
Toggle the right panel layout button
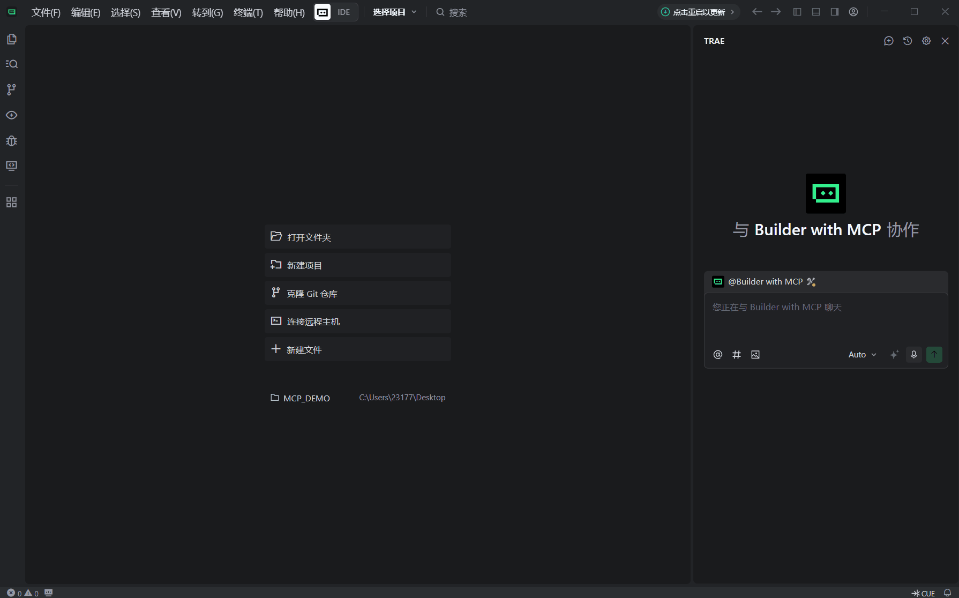tap(834, 11)
